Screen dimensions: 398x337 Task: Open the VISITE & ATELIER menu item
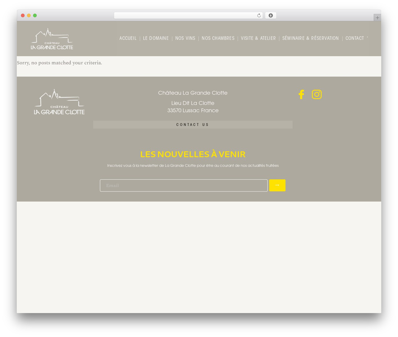[x=258, y=38]
